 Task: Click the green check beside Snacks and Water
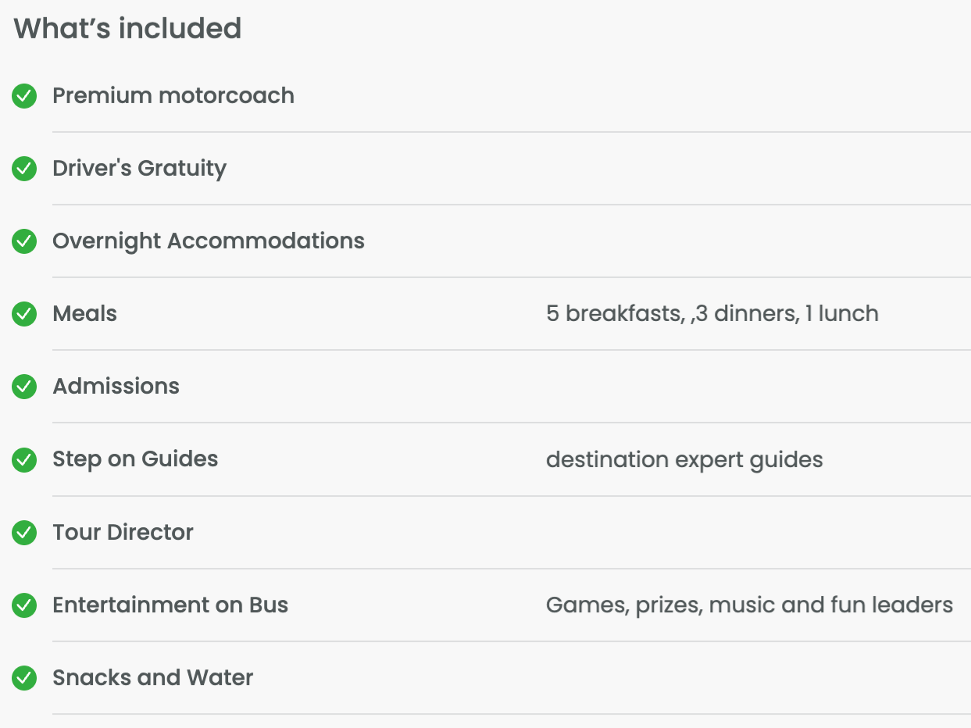(x=24, y=678)
